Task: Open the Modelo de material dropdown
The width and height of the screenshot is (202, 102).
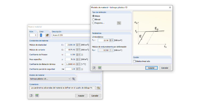Action: pyautogui.click(x=50, y=79)
